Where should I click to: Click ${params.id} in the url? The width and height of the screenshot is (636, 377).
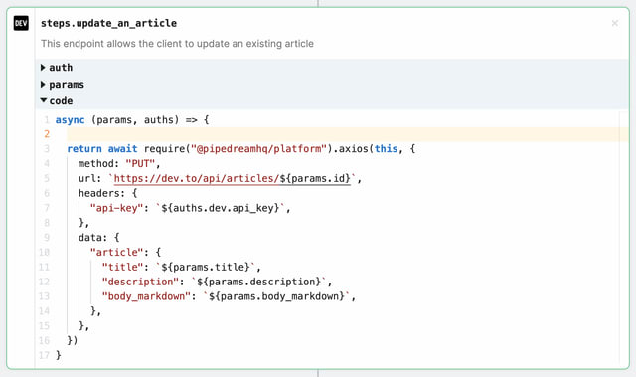pos(315,179)
